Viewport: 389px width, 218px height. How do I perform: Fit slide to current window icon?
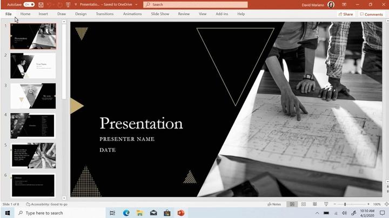point(384,205)
